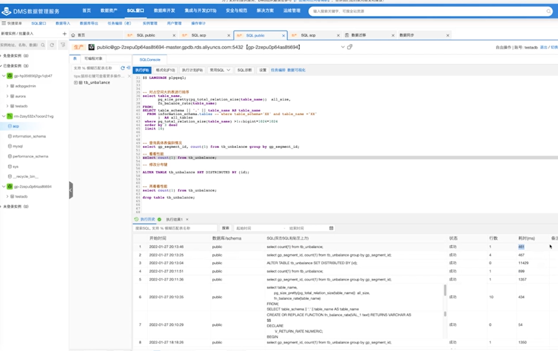Image resolution: width=558 pixels, height=351 pixels.
Task: Open the 安全与规范 top menu
Action: coord(236,10)
